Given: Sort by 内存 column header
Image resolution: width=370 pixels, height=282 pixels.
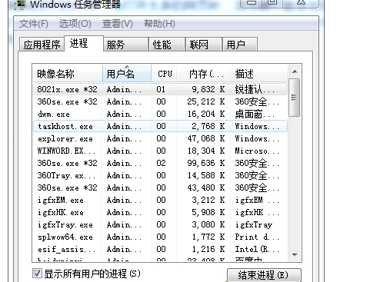Looking at the screenshot, I should click(x=204, y=74).
